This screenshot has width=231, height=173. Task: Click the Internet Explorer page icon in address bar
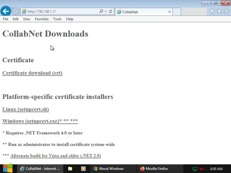click(24, 11)
